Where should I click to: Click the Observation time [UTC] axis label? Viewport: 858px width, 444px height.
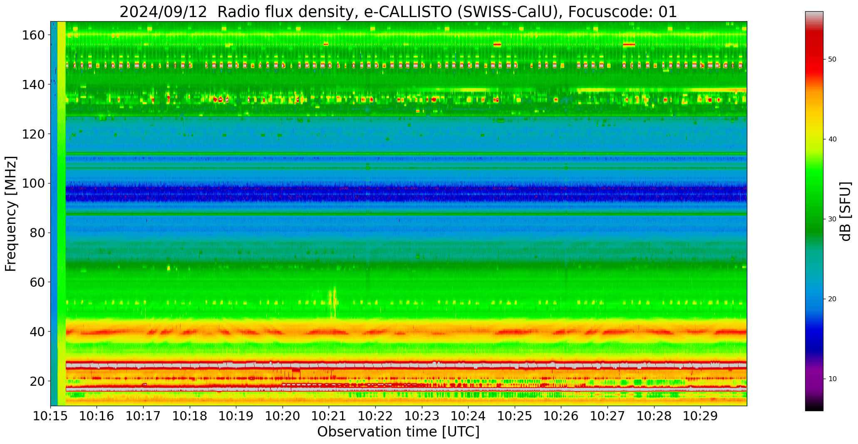[x=398, y=432]
